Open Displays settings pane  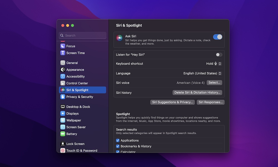83,113
